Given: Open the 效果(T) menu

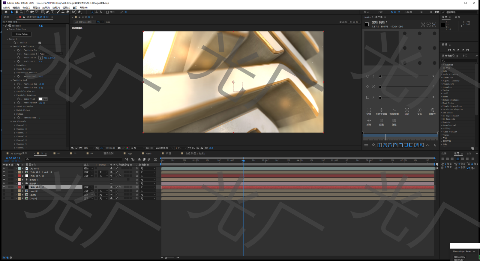Looking at the screenshot, I should pos(46,7).
